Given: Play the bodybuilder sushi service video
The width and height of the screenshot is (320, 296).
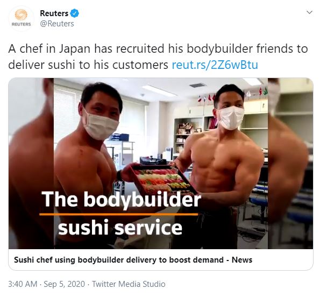Looking at the screenshot, I should 161,163.
